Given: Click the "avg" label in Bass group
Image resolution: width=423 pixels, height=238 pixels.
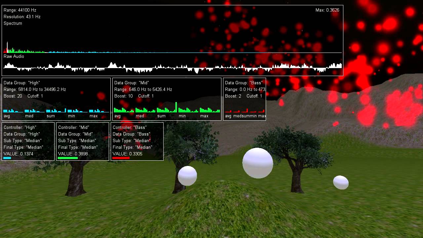Looking at the screenshot, I should point(228,116).
